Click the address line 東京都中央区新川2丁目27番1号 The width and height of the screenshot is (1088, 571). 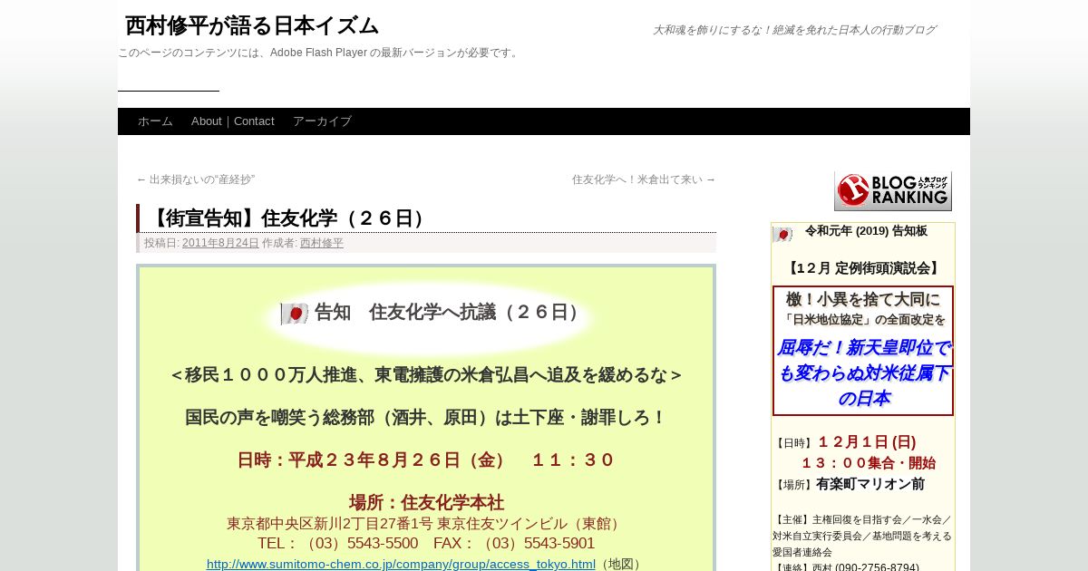coord(426,524)
